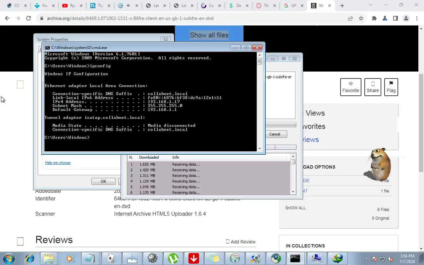Go back in browser history
Viewport: 424px width, 265px height.
(7, 18)
